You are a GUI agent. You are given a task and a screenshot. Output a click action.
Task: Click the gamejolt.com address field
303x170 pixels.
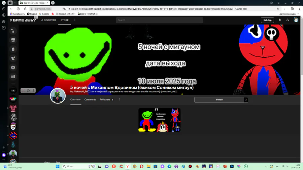click(x=42, y=9)
